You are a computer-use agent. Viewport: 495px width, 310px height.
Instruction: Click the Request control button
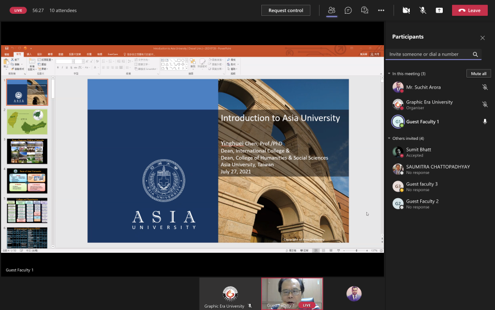(285, 10)
